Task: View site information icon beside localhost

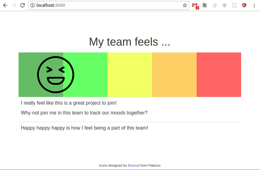Action: tap(32, 5)
